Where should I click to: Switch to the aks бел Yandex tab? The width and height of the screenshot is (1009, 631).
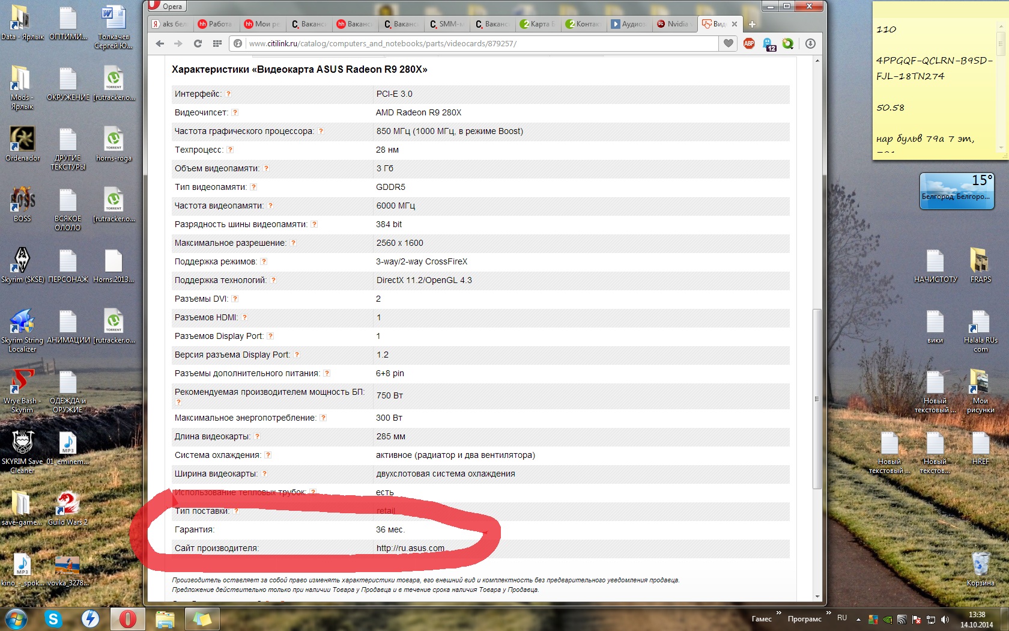click(x=170, y=24)
